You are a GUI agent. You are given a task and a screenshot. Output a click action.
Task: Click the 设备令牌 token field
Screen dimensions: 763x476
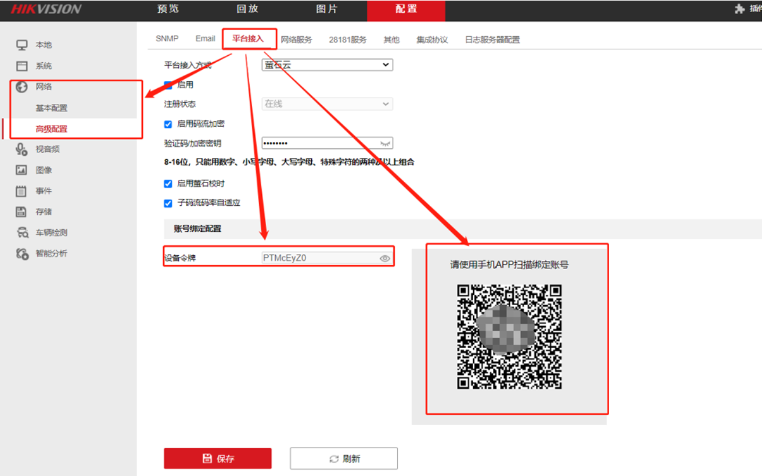(x=327, y=259)
